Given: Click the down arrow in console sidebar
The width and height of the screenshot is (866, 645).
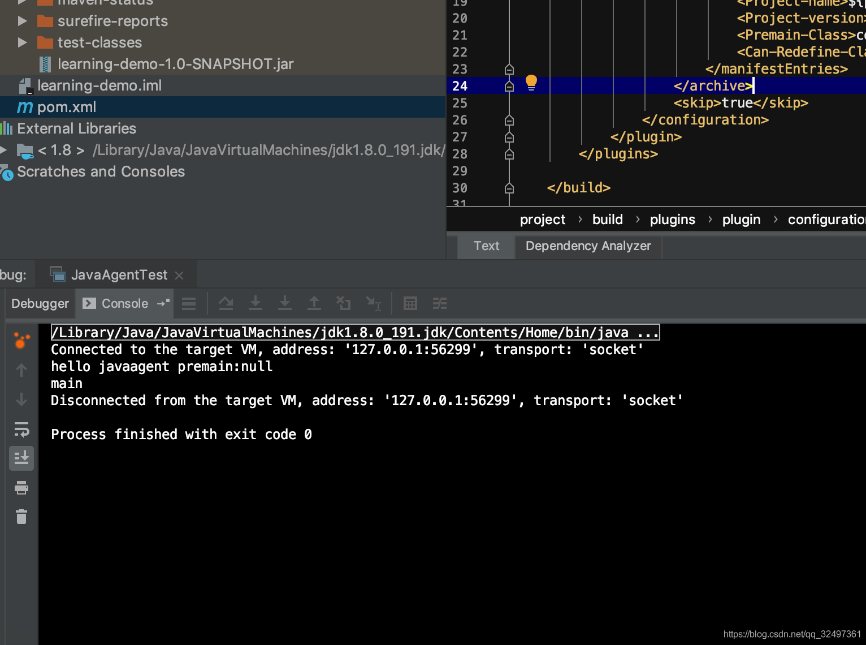Looking at the screenshot, I should [21, 399].
